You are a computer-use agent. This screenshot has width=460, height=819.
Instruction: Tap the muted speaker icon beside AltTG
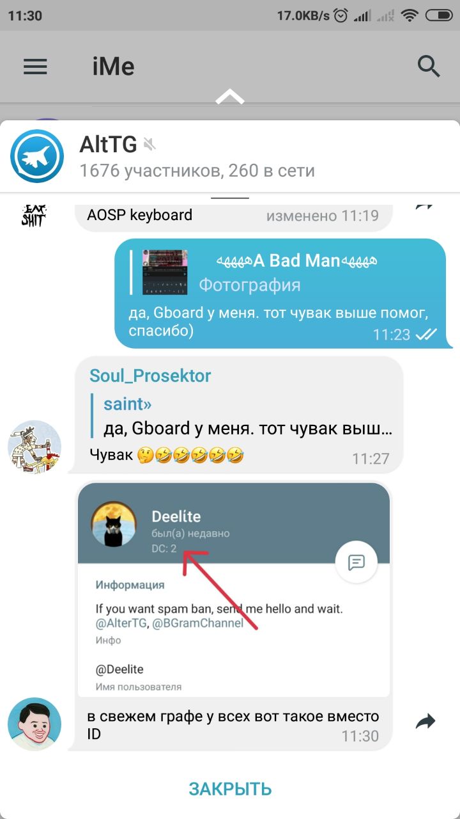pyautogui.click(x=149, y=145)
